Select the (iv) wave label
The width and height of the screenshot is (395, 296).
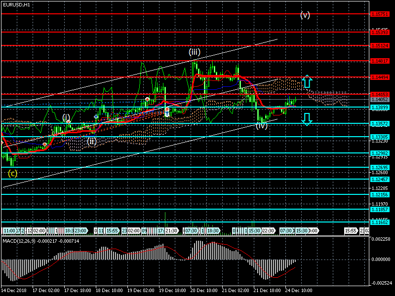(261, 126)
